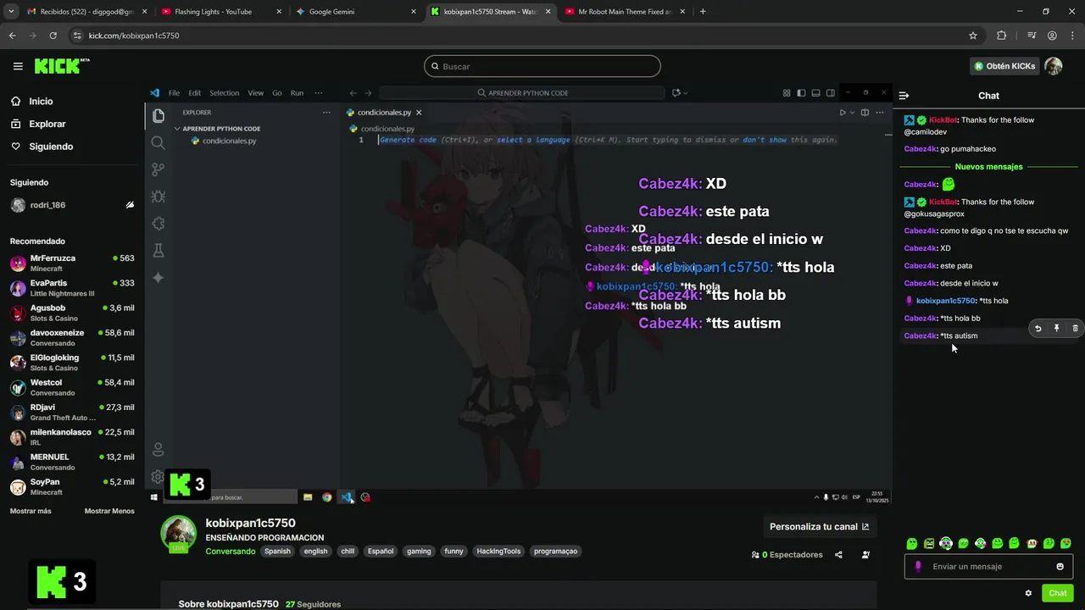Click the KICK logo
The width and height of the screenshot is (1085, 610).
pos(61,66)
